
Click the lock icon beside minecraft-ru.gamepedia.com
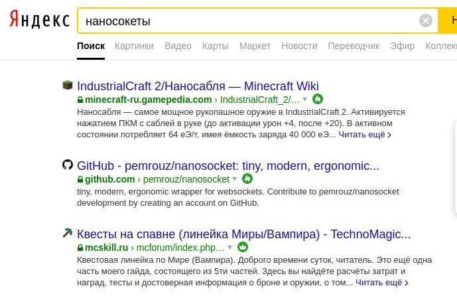[x=80, y=100]
